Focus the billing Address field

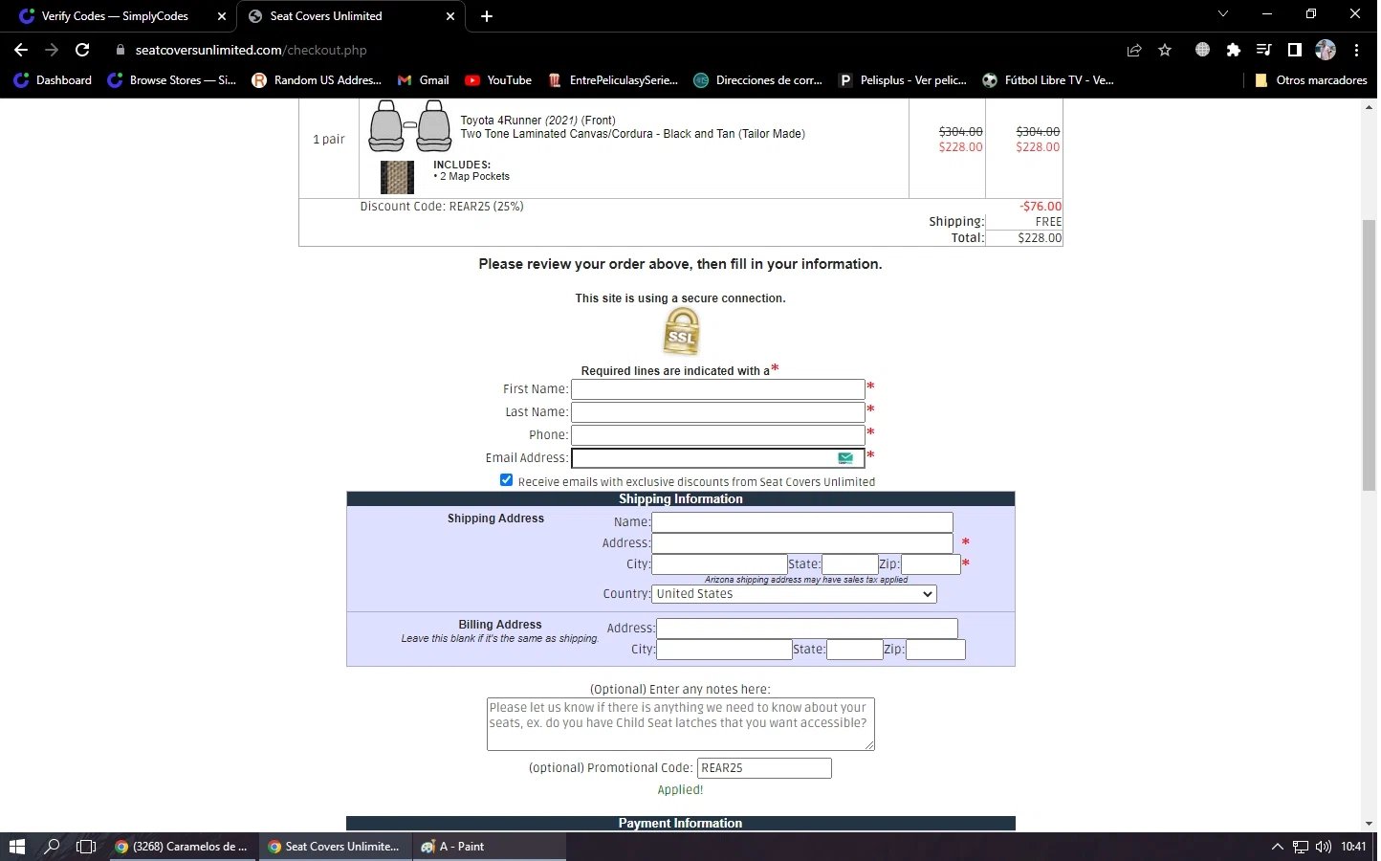(x=807, y=629)
